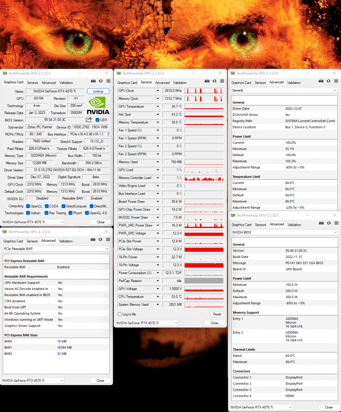Viewport: 341px width, 412px height.
Task: Click the PerfCap Reason gray graph bar
Action: (x=204, y=281)
